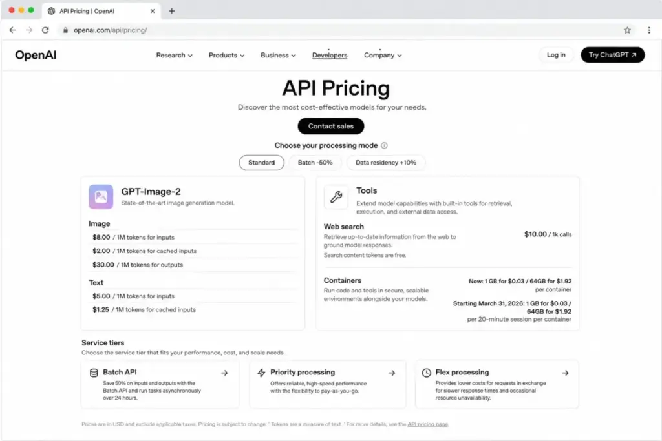Viewport: 662px width, 441px height.
Task: Click the OpenAI logo
Action: 36,56
